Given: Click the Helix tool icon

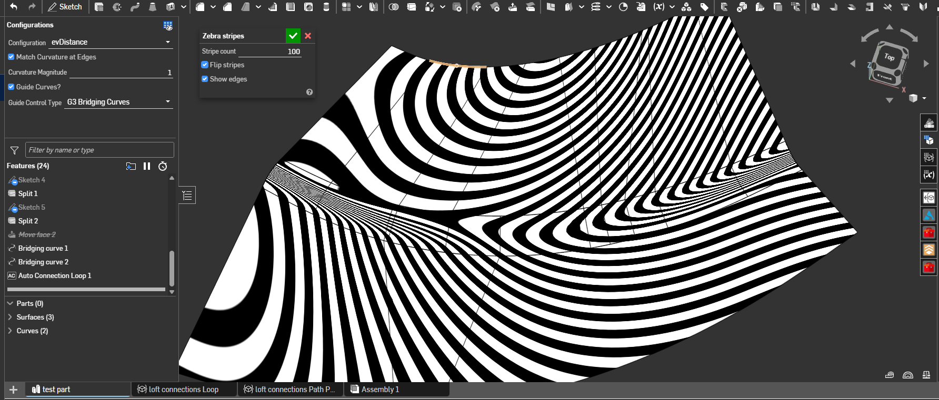Looking at the screenshot, I should [x=595, y=7].
